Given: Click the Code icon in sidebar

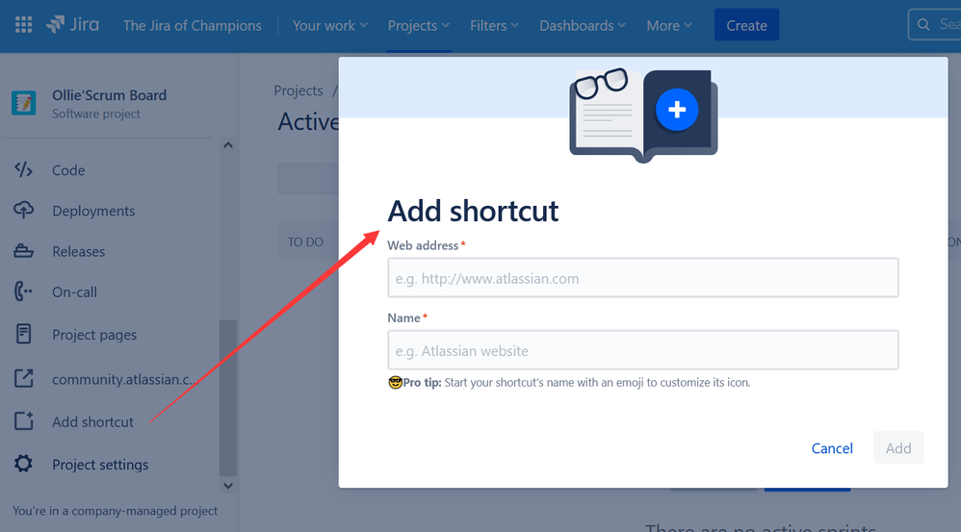Looking at the screenshot, I should [23, 169].
